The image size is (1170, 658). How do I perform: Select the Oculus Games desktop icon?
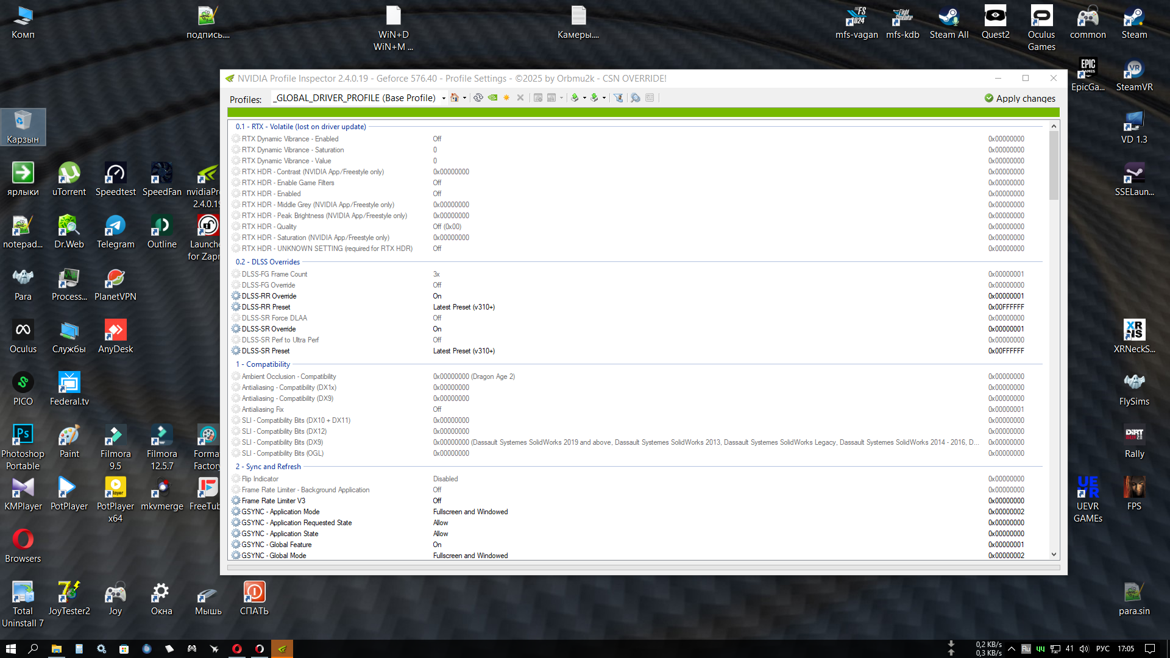1041,28
